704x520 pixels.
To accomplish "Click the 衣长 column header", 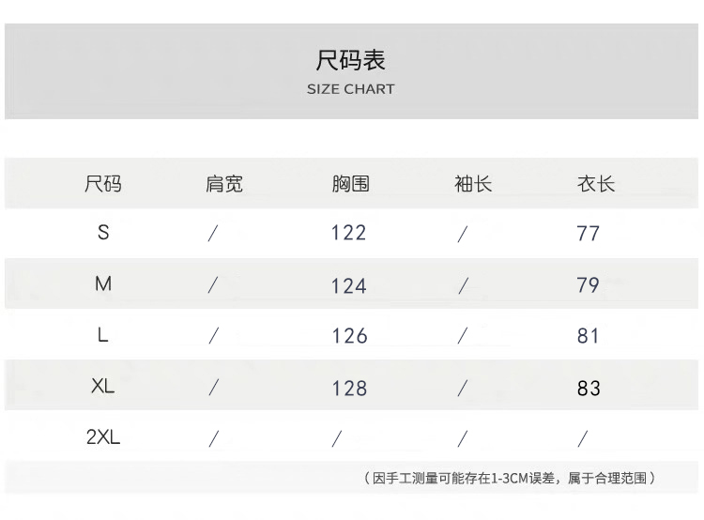I will [x=595, y=184].
